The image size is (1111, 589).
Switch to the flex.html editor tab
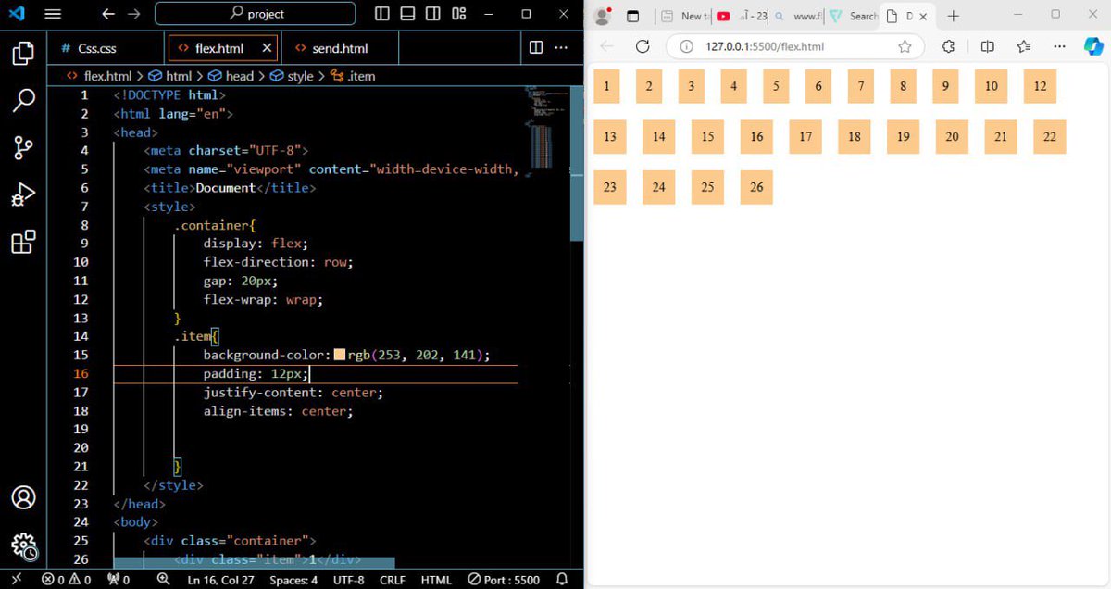pyautogui.click(x=220, y=48)
